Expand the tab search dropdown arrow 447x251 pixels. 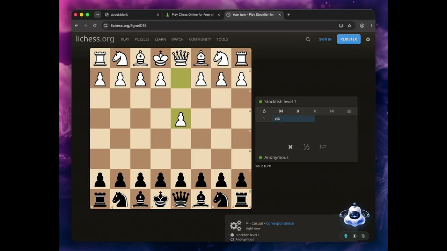coord(97,15)
